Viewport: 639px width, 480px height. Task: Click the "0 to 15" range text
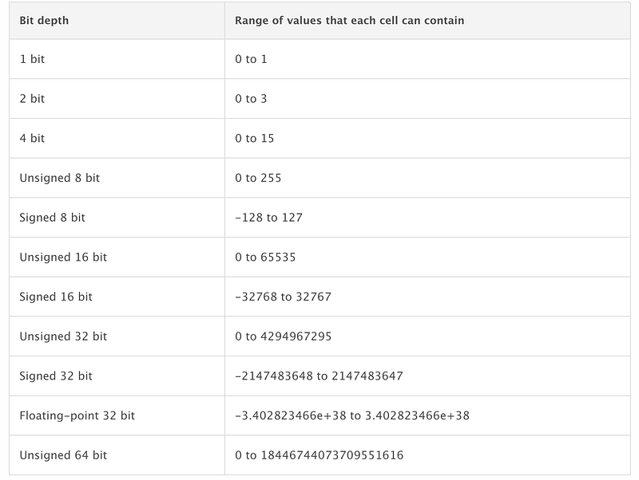pyautogui.click(x=254, y=139)
